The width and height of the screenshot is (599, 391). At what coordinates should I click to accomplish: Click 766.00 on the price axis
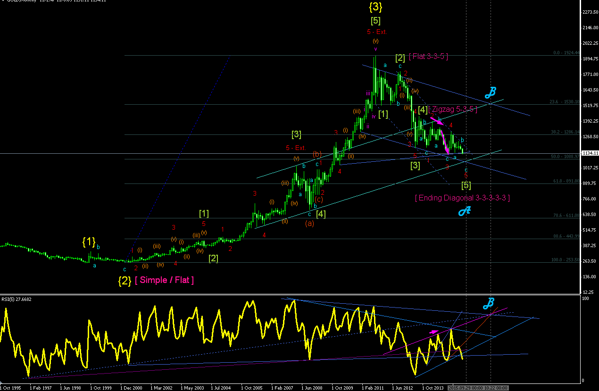coord(590,199)
